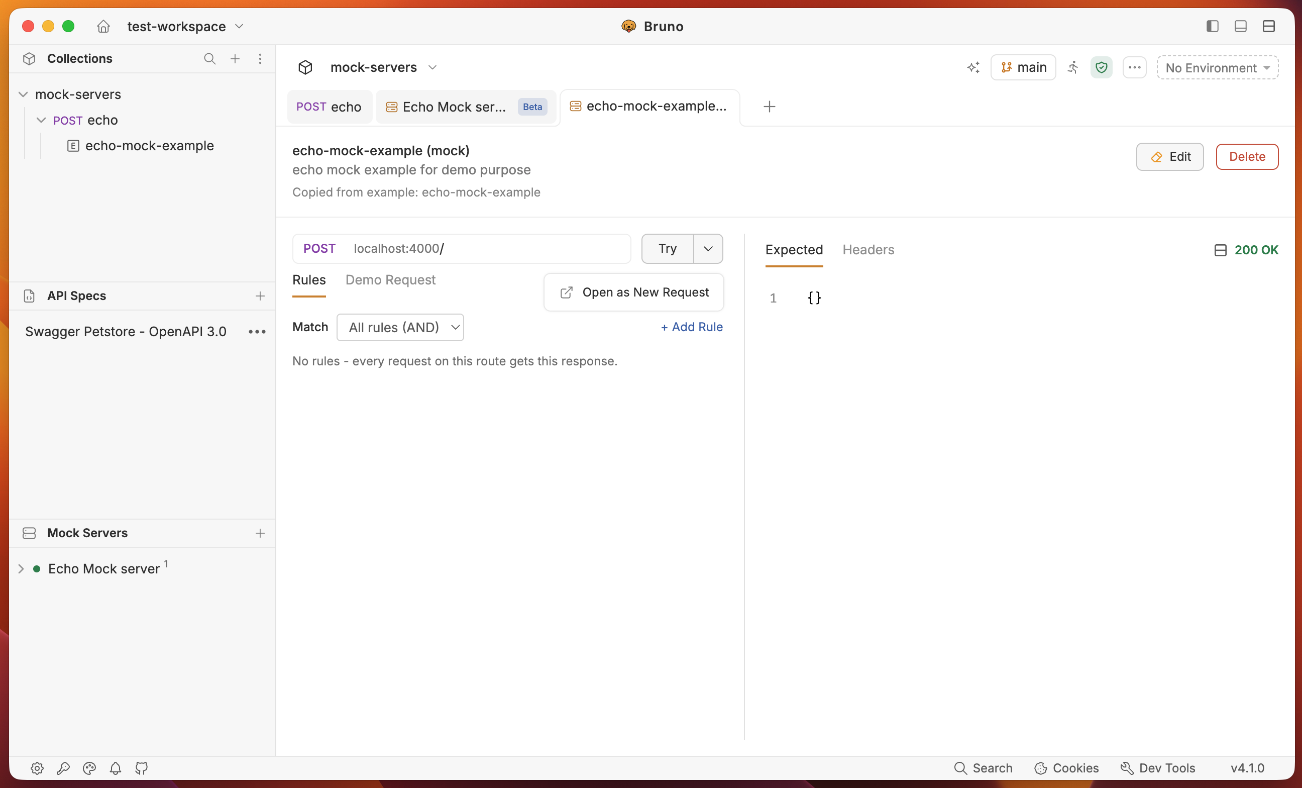Collapse the mock-servers collection tree
The width and height of the screenshot is (1302, 788).
point(23,94)
